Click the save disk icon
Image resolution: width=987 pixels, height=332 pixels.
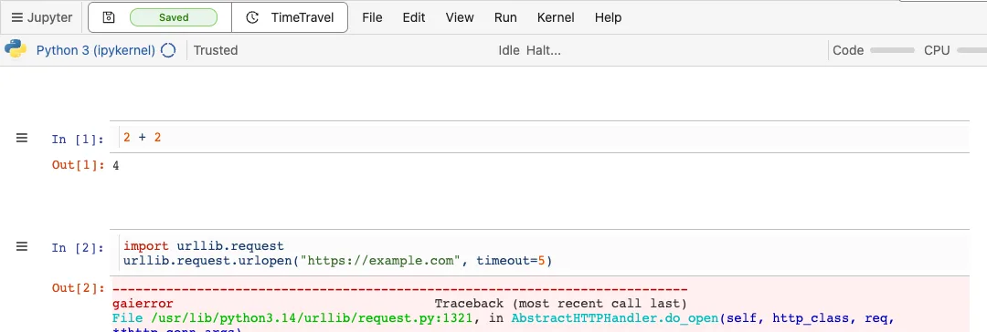(109, 17)
